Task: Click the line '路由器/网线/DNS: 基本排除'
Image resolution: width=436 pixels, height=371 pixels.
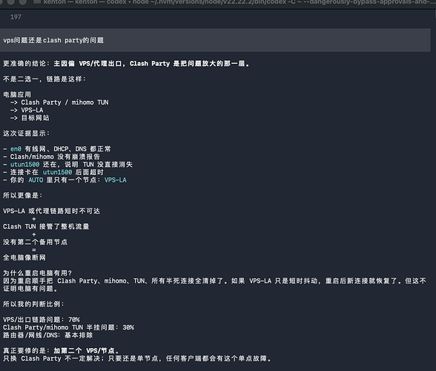Action: tap(47, 335)
